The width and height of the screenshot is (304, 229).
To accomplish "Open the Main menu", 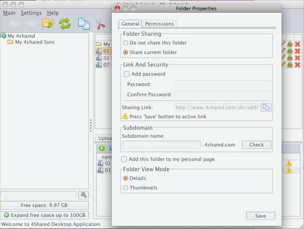I will click(x=9, y=13).
